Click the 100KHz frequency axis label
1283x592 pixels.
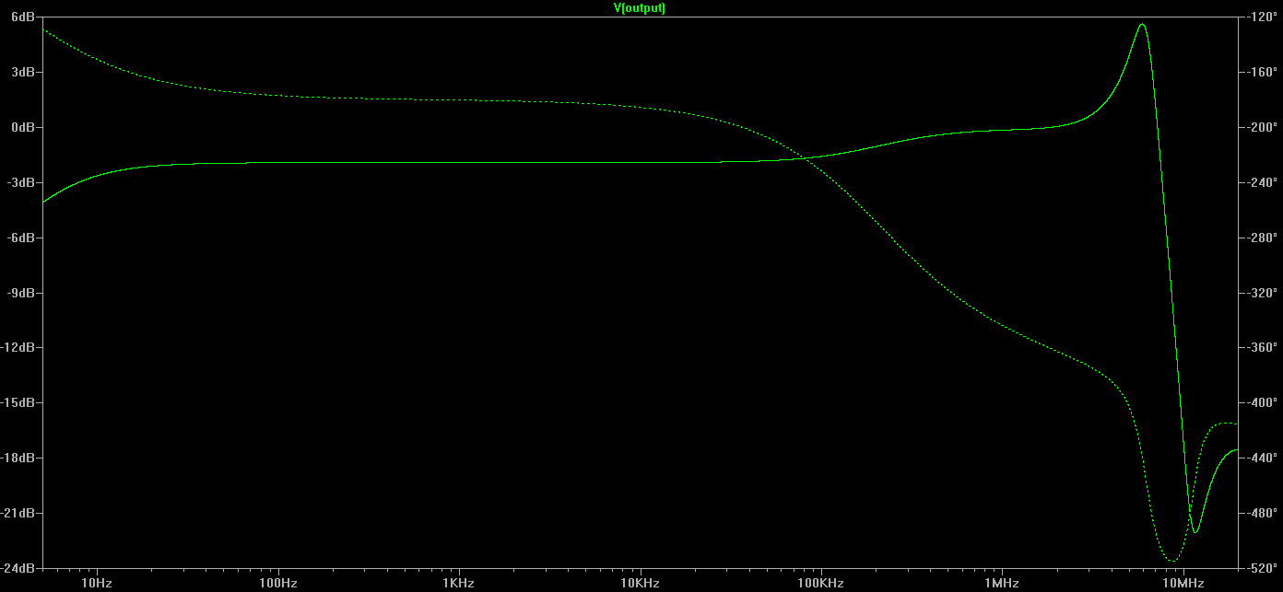click(x=820, y=584)
